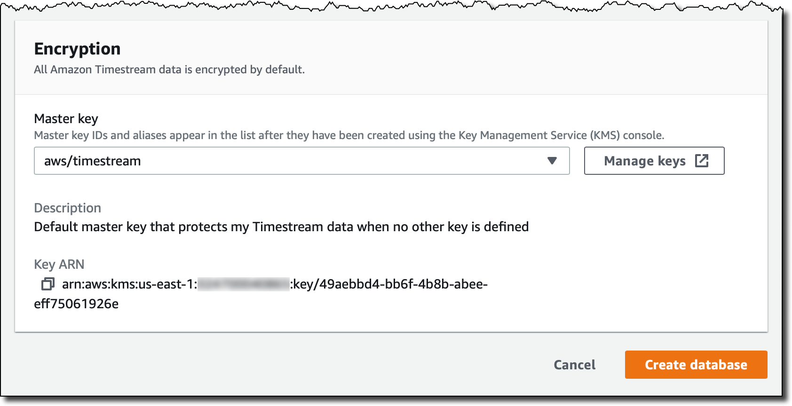
Task: Open the Master key dropdown arrow
Action: point(552,161)
